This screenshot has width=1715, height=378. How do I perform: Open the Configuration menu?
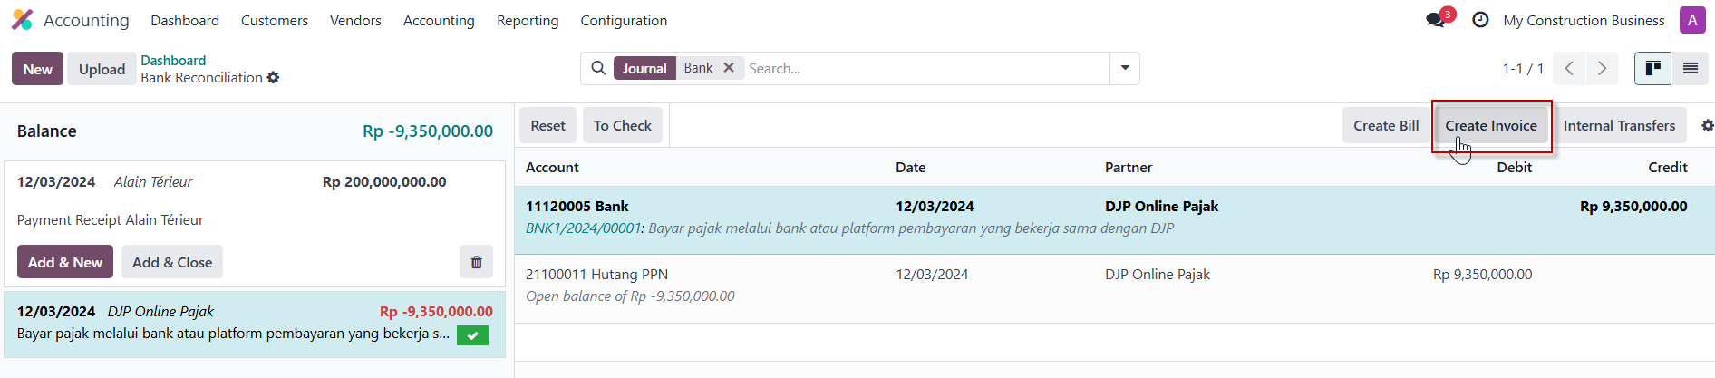tap(624, 20)
